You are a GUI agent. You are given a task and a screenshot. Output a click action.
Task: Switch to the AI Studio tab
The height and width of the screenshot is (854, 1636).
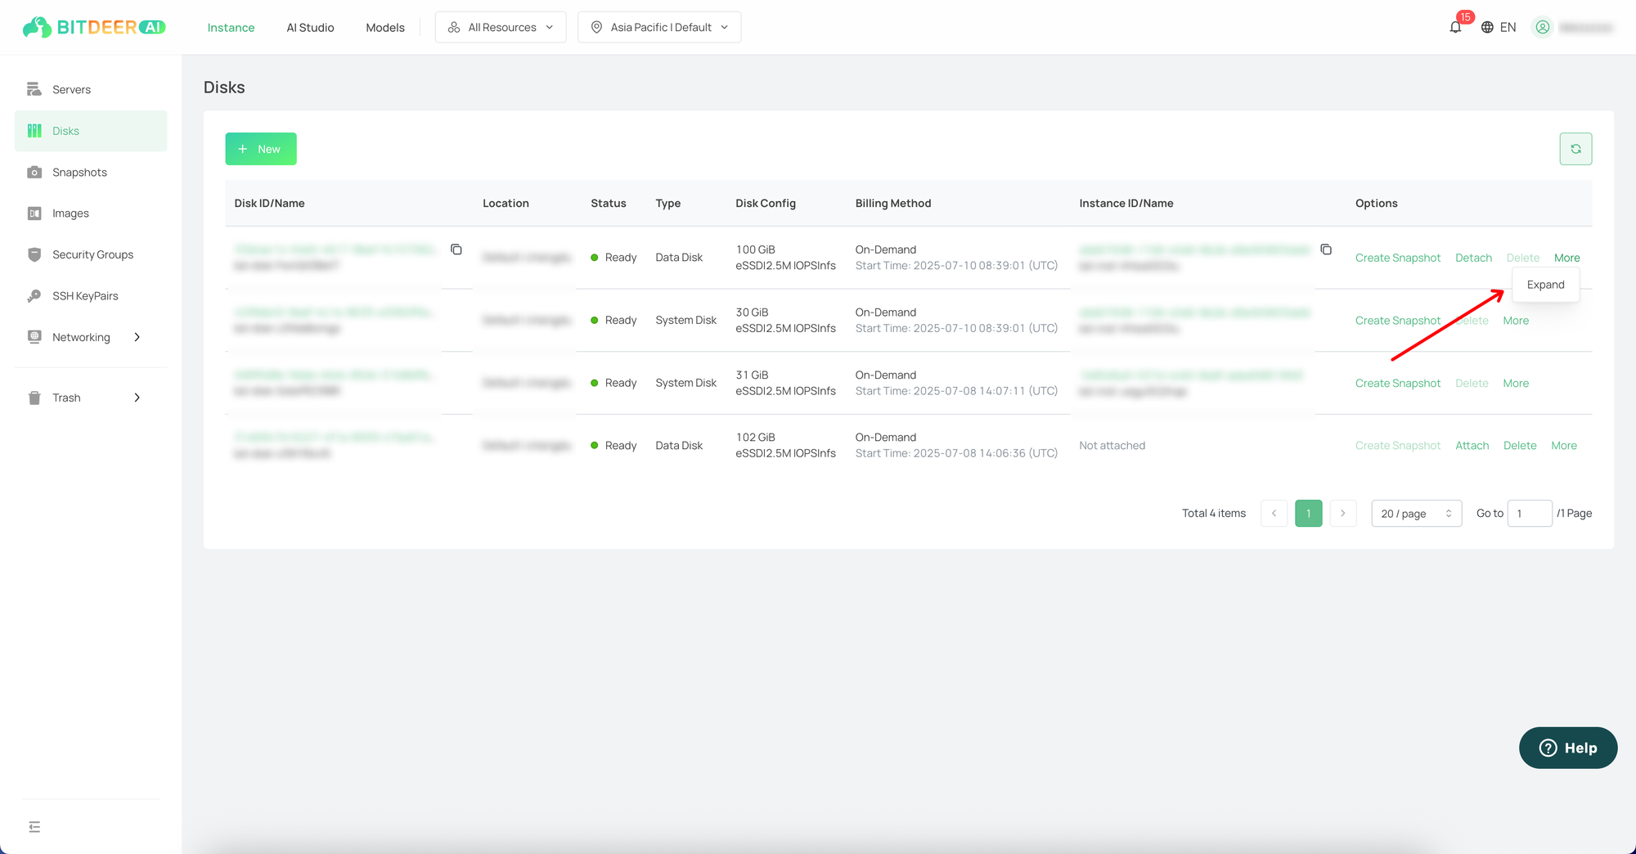[x=310, y=27]
